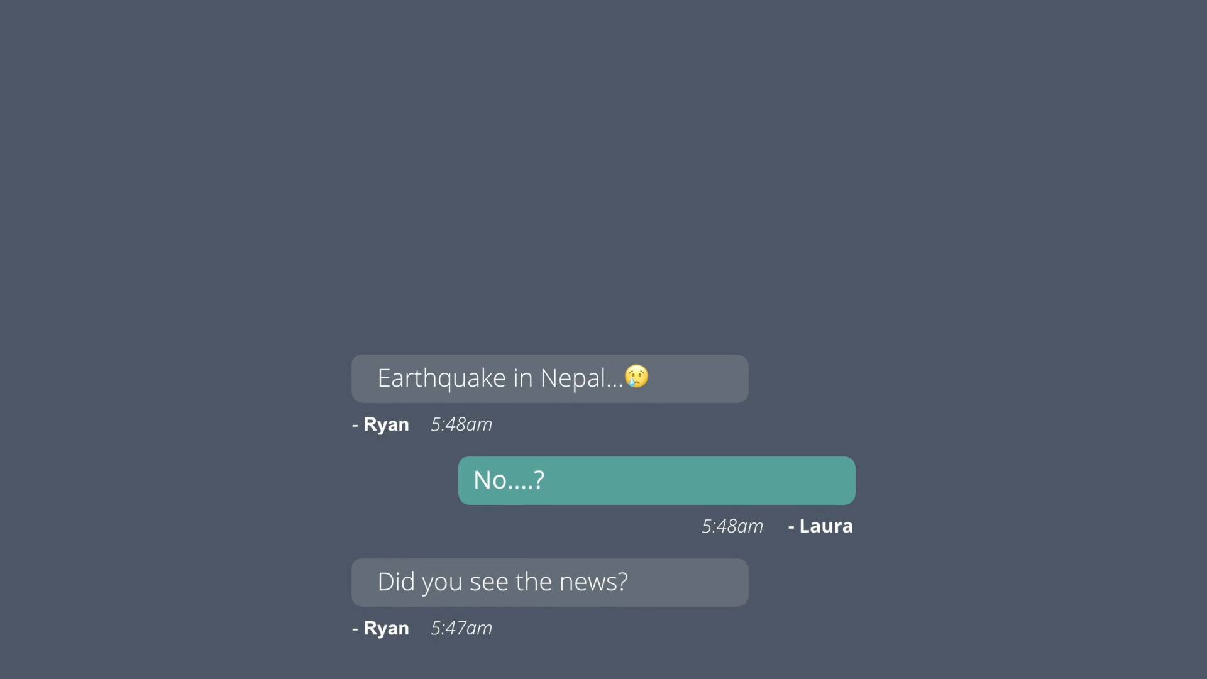The height and width of the screenshot is (679, 1207).
Task: Click the word 'Nepal' in Ryan's message
Action: tap(573, 378)
